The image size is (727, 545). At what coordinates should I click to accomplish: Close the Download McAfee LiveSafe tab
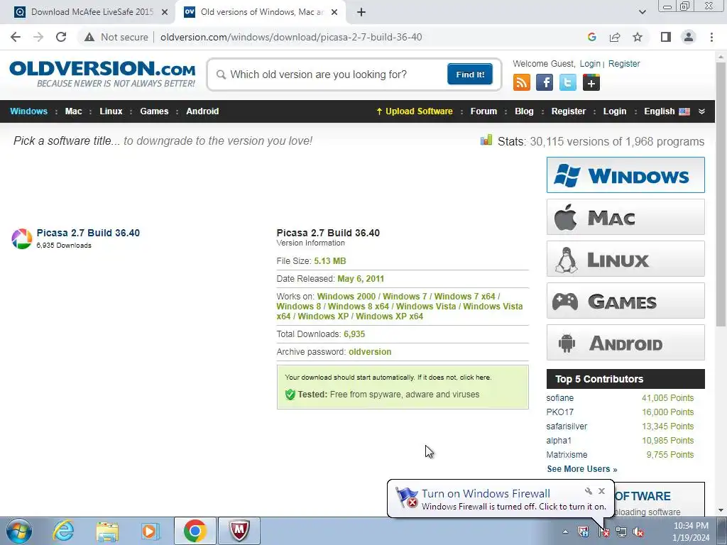pyautogui.click(x=165, y=12)
